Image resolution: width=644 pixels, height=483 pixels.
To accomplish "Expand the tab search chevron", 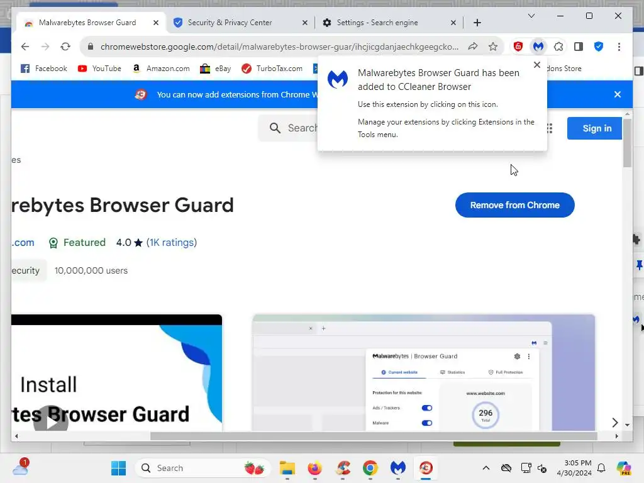I will pyautogui.click(x=531, y=16).
